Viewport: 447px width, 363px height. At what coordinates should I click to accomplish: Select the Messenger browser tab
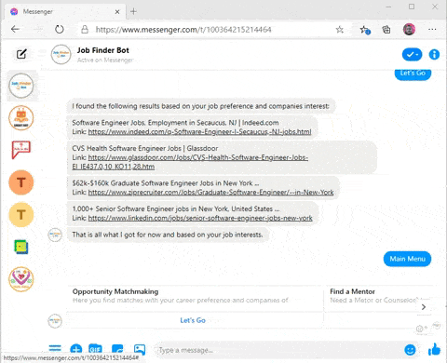[65, 12]
